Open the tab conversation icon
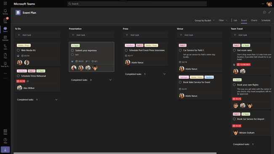 [264, 12]
